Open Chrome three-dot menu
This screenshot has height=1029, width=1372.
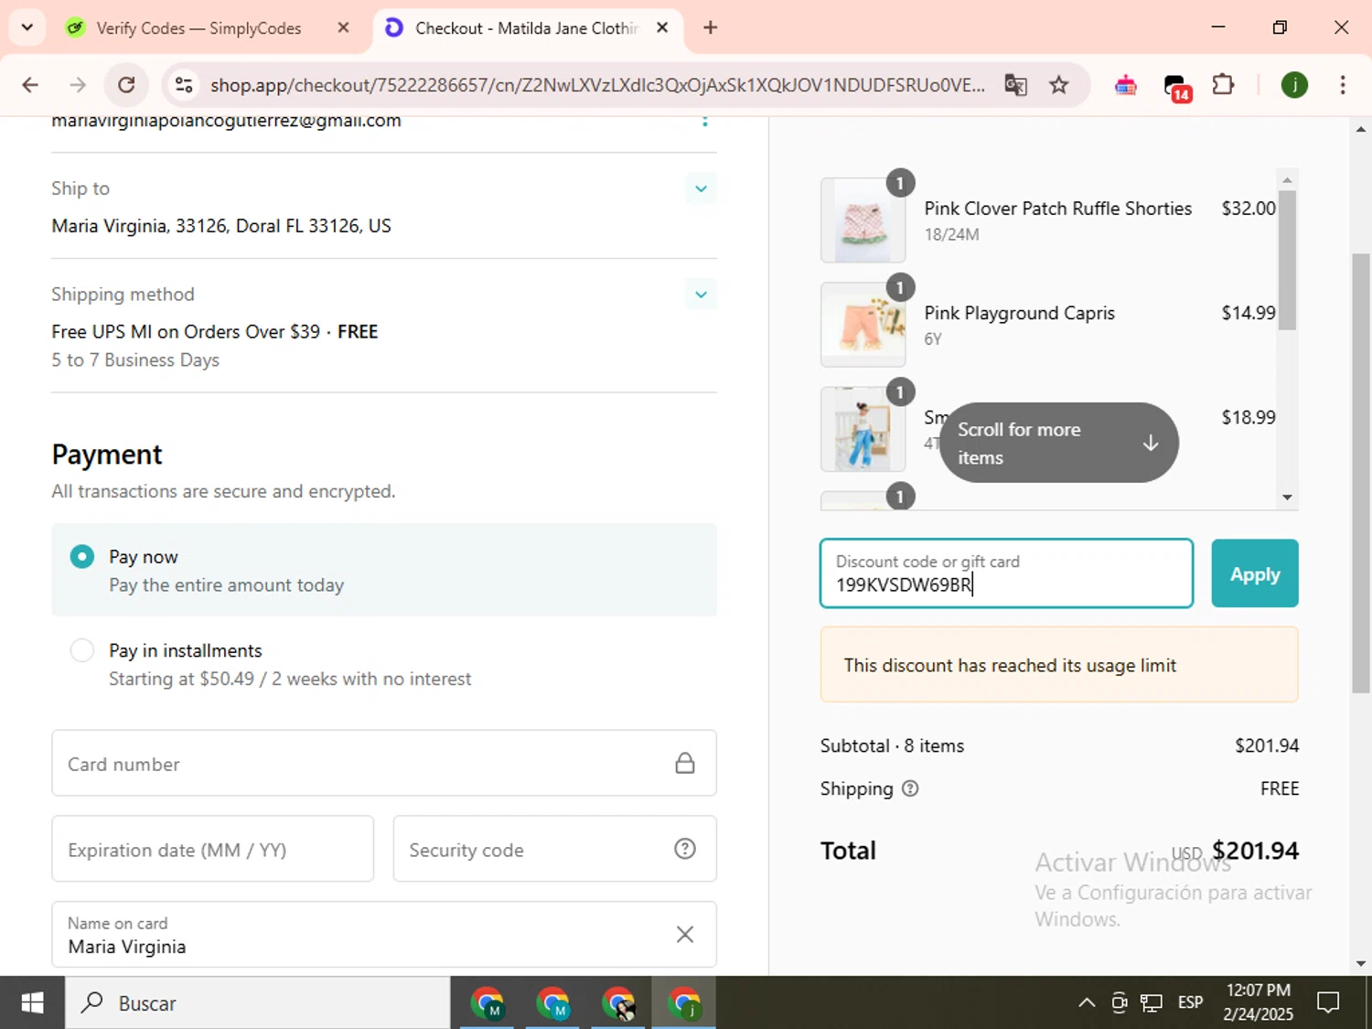point(1342,85)
